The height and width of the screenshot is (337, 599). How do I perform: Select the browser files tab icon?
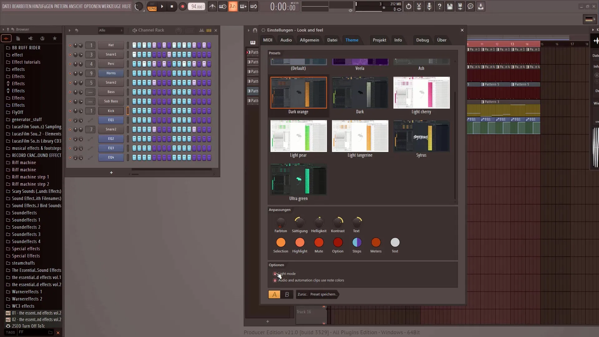[18, 38]
